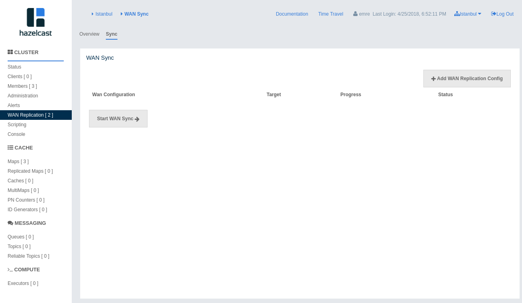
Task: Open the Scripting page
Action: pos(17,125)
